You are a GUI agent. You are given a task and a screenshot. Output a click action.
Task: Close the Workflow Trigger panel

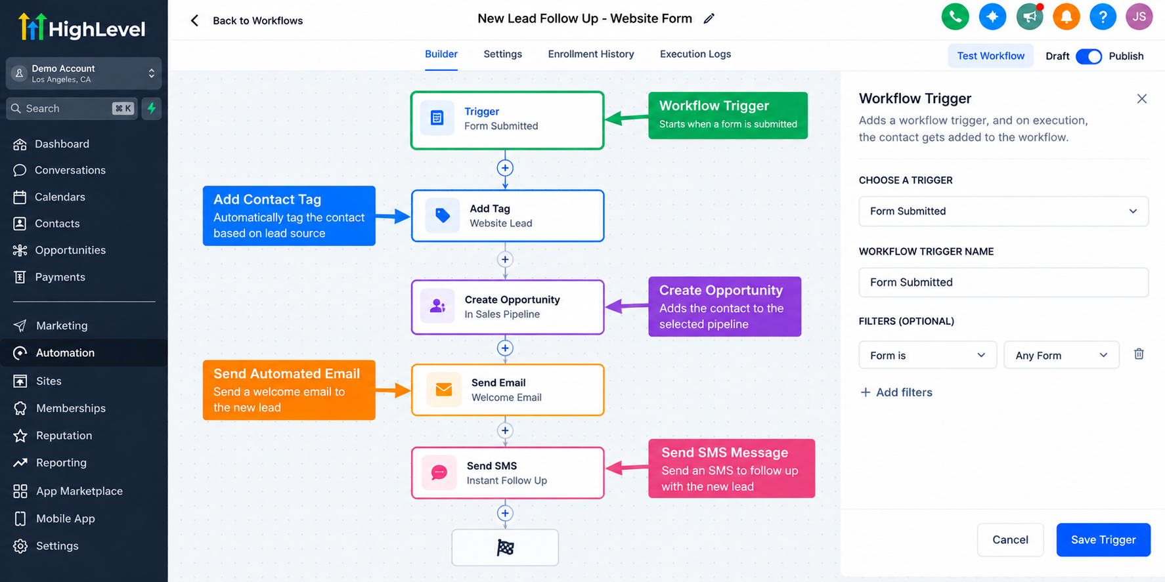coord(1142,98)
